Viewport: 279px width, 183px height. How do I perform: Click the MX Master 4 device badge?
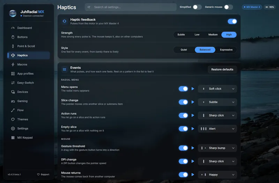point(252,7)
